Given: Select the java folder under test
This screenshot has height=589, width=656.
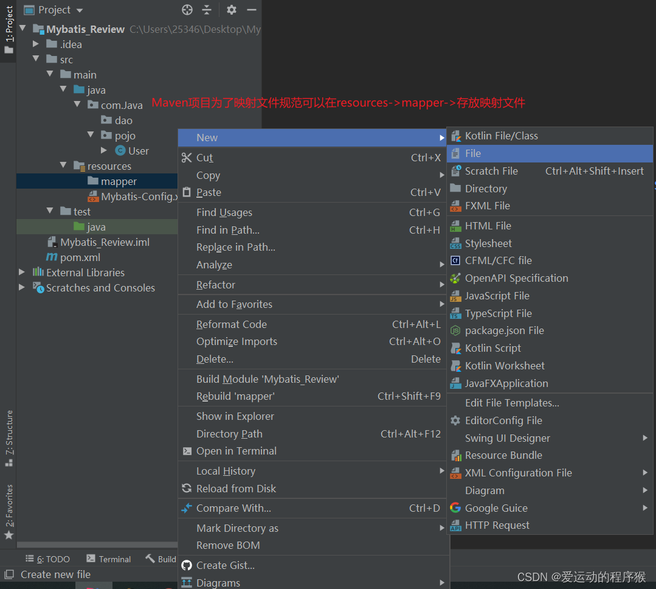Looking at the screenshot, I should pos(97,227).
